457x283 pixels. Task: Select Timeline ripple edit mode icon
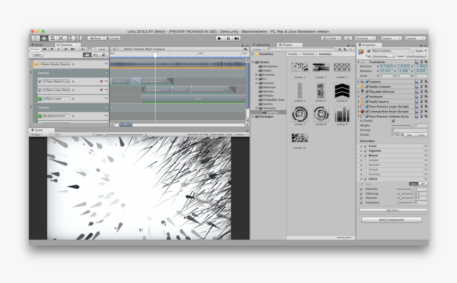(95, 55)
